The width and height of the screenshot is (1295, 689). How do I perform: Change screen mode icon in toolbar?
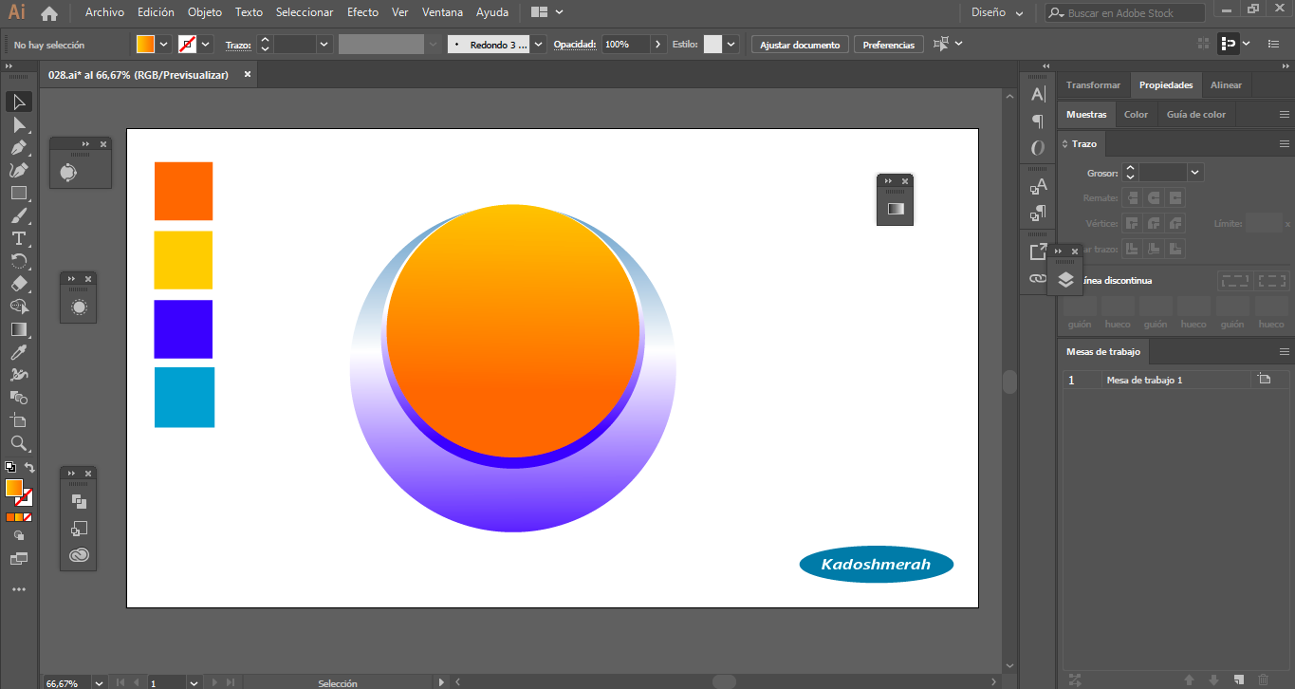coord(19,559)
